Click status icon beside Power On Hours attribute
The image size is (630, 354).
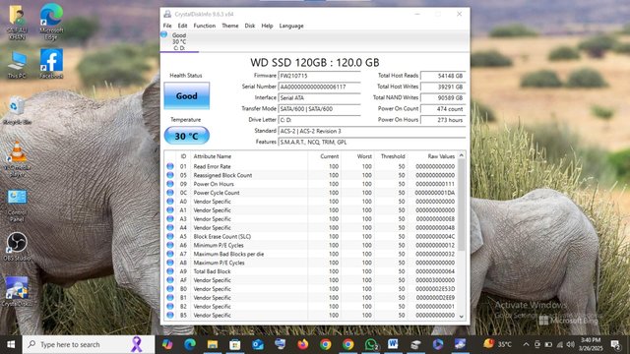[170, 184]
